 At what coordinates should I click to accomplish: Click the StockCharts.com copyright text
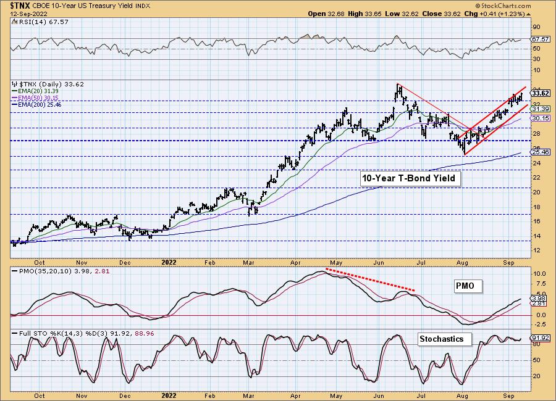503,6
